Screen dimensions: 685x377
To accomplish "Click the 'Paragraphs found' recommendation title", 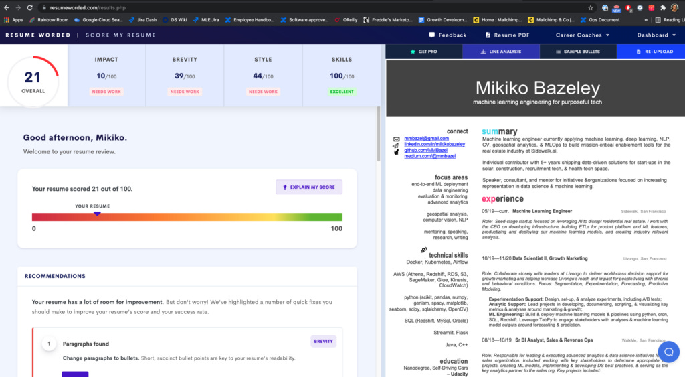I will 86,344.
